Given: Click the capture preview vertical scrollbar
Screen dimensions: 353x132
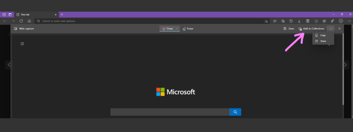Looking at the screenshot, I should tap(343, 69).
